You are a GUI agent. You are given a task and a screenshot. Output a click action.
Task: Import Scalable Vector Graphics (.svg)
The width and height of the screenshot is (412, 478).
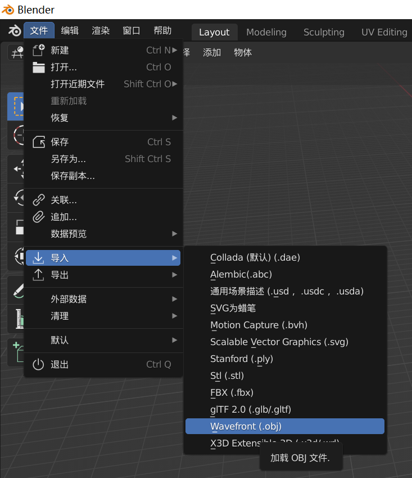pyautogui.click(x=285, y=342)
